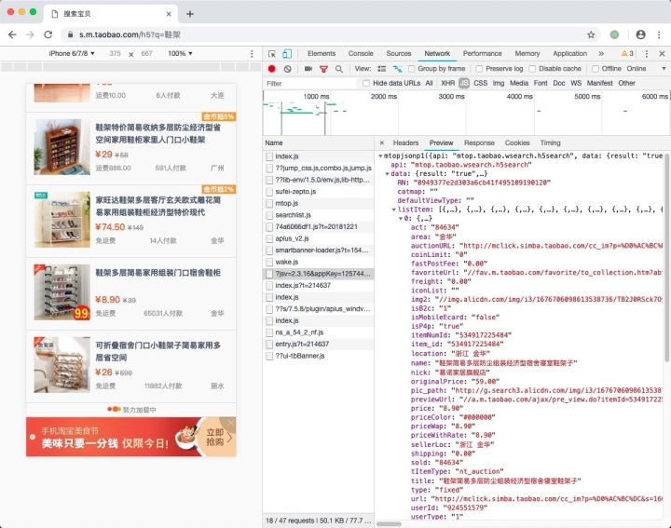Open the Cookies tab of request
The height and width of the screenshot is (528, 671).
tap(517, 142)
